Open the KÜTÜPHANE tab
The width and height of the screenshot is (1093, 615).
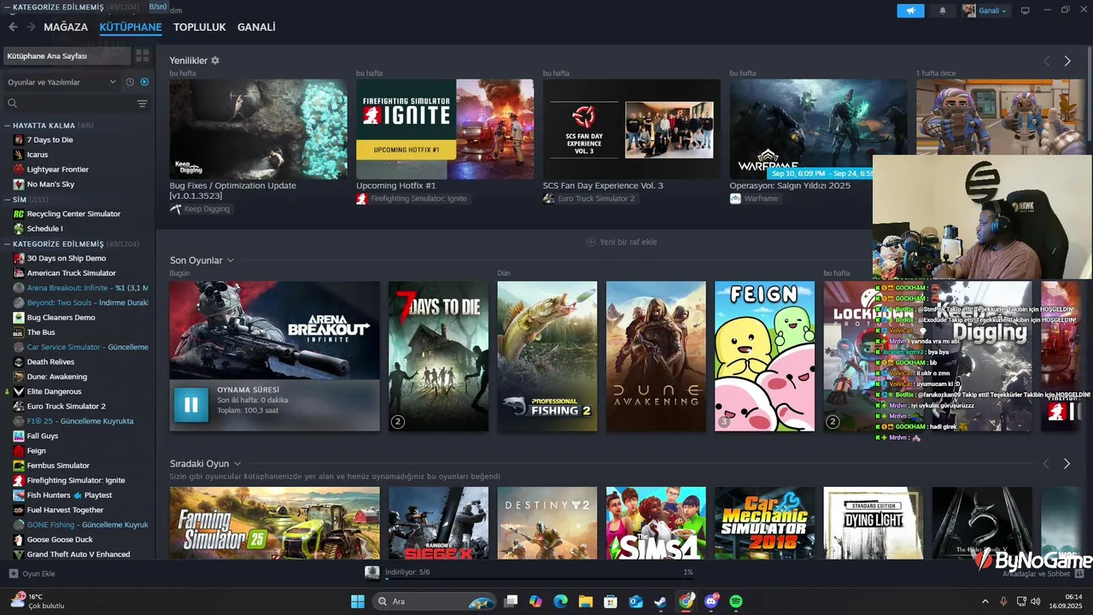tap(131, 27)
